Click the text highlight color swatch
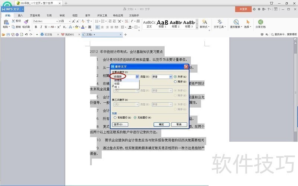The image size is (298, 186). point(76,27)
